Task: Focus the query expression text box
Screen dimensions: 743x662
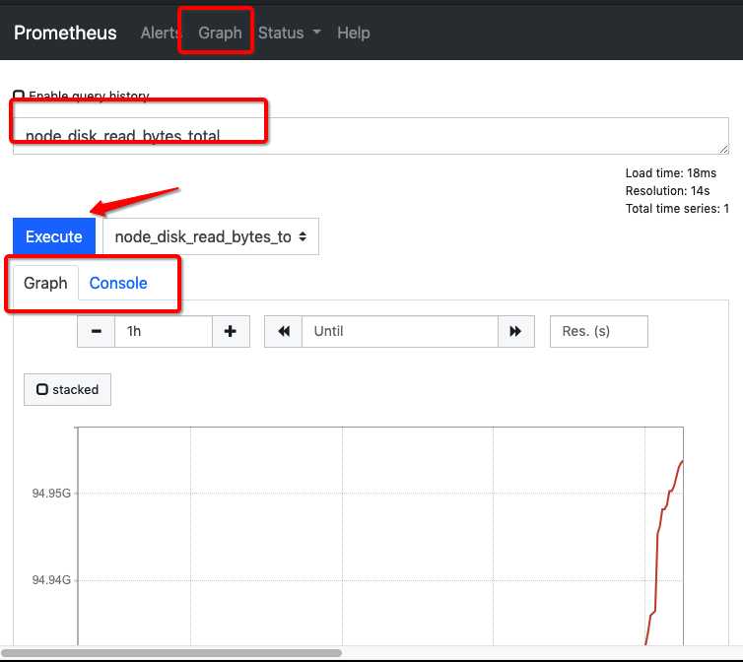Action: click(x=371, y=136)
